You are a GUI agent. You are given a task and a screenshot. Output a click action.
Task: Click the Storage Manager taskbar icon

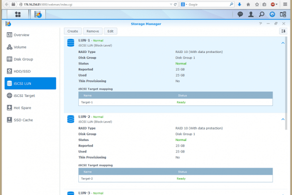pos(38,14)
